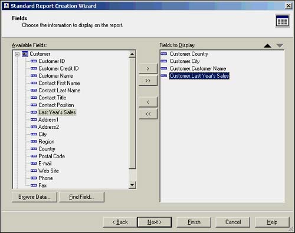The width and height of the screenshot is (295, 233).
Task: Click the field icon beside Contact Title
Action: tap(34, 98)
